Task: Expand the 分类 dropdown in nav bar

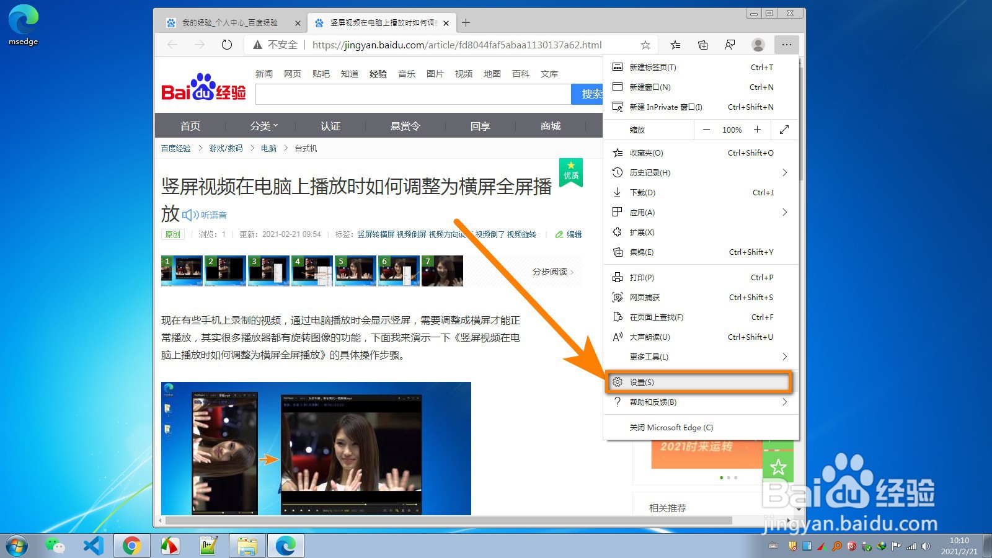Action: 264,126
